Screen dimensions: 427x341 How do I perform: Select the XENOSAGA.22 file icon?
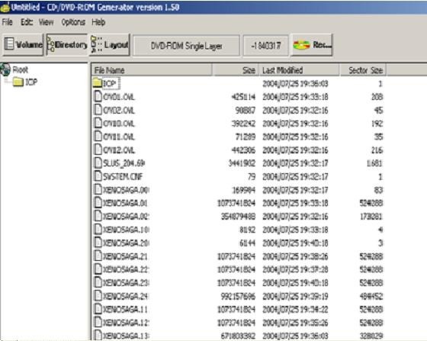(98, 269)
